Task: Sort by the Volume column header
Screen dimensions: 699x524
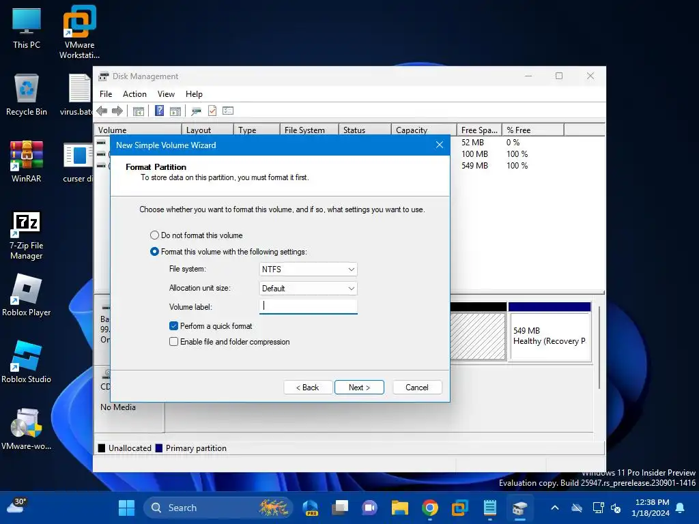Action: (x=138, y=130)
